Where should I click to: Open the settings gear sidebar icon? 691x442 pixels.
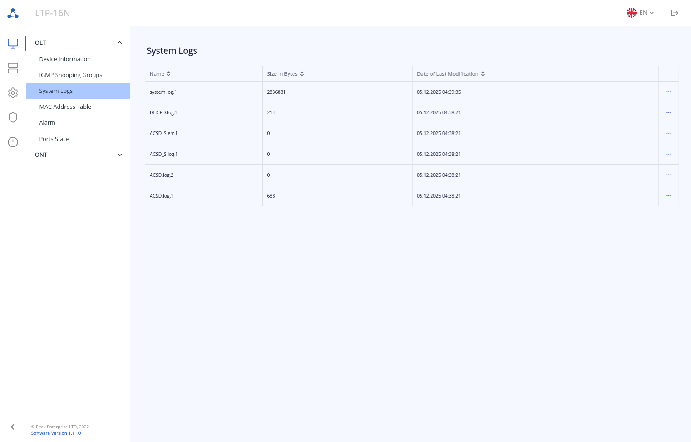pos(13,93)
